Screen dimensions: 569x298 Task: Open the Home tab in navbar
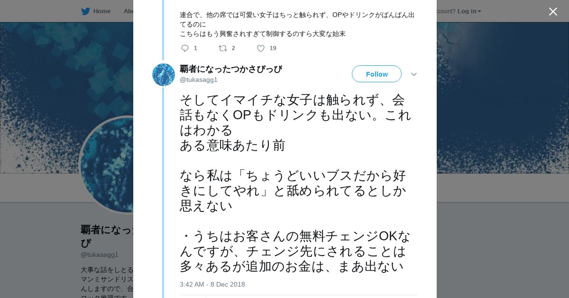96,11
